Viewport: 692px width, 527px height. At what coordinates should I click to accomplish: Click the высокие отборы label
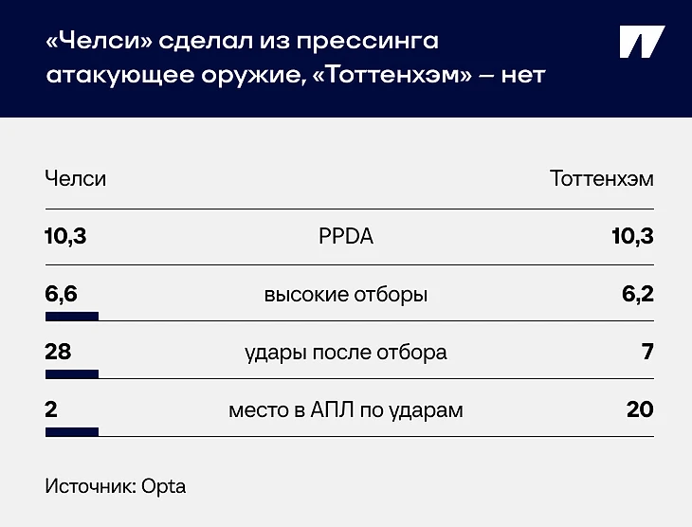[346, 295]
